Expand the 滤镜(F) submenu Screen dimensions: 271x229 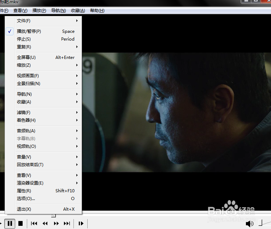point(43,113)
